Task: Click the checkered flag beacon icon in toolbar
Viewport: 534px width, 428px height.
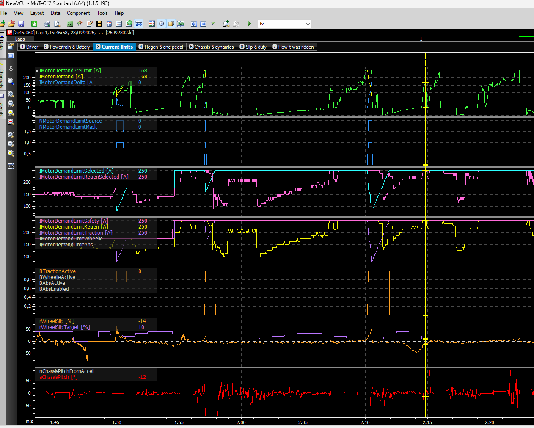Action: pos(80,24)
